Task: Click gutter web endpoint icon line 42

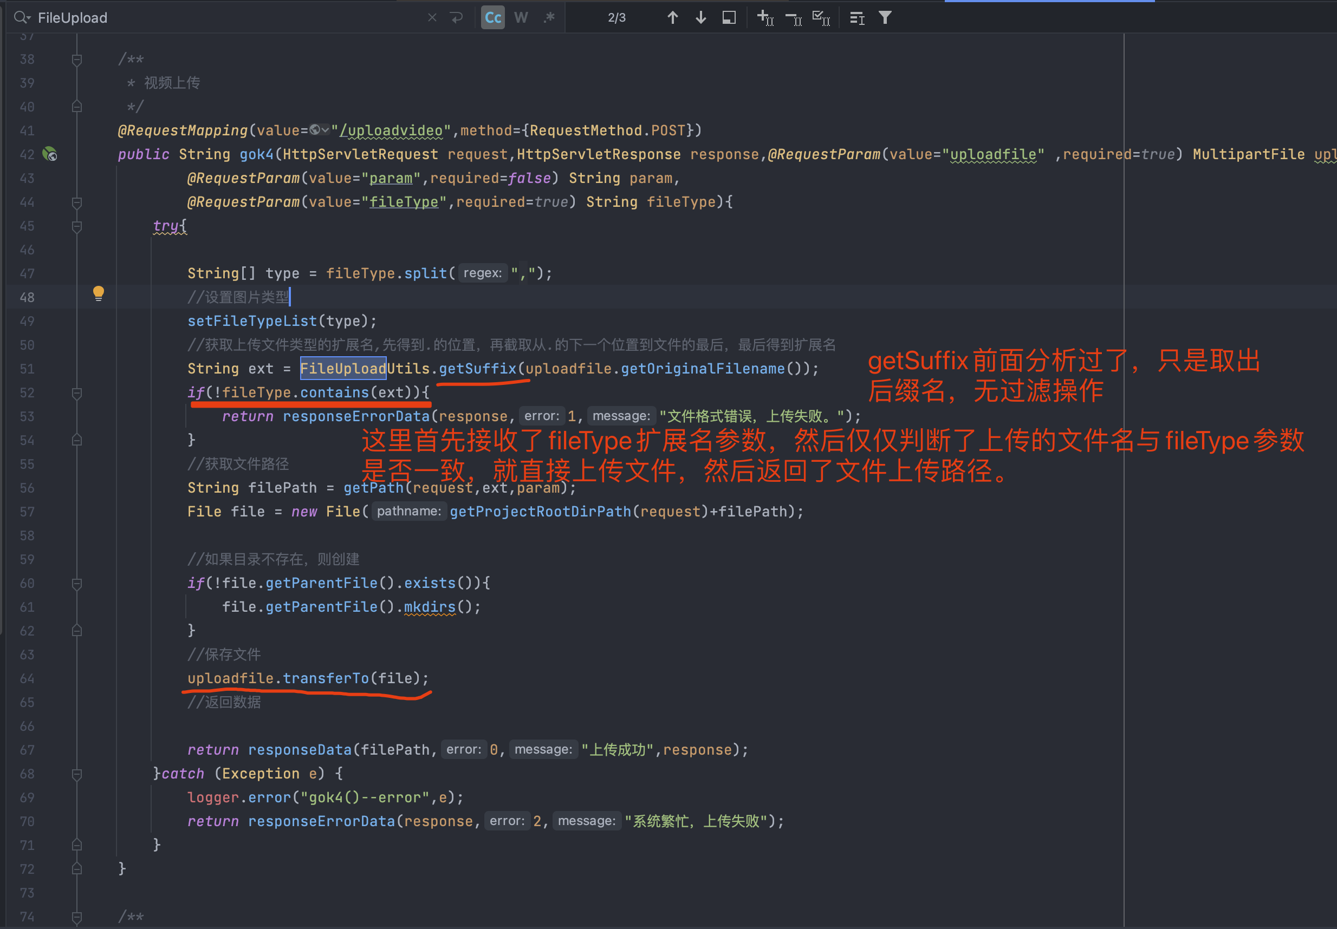Action: click(50, 154)
